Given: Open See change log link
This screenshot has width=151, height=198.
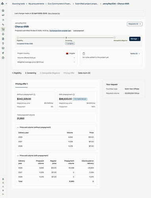Looking at the screenshot, I should click(54, 13).
